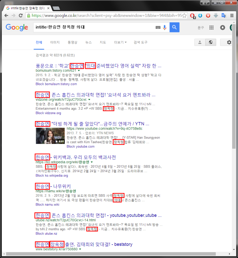Click Block youtube.com link
The height and width of the screenshot is (258, 238).
point(81,146)
